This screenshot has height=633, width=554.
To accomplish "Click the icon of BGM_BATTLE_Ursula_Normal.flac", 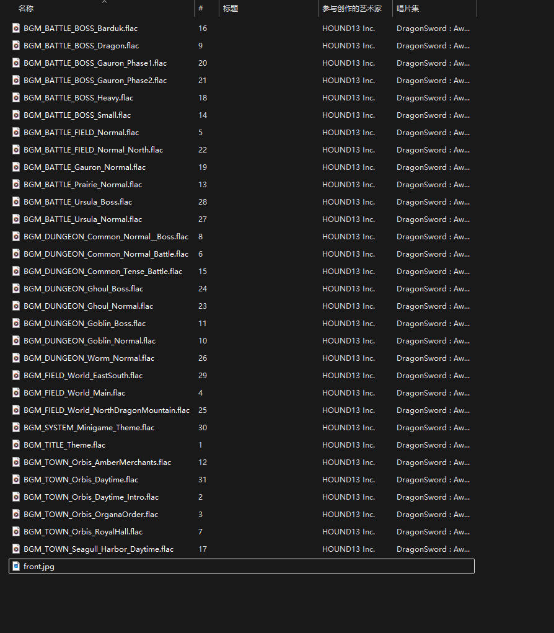I will [15, 219].
